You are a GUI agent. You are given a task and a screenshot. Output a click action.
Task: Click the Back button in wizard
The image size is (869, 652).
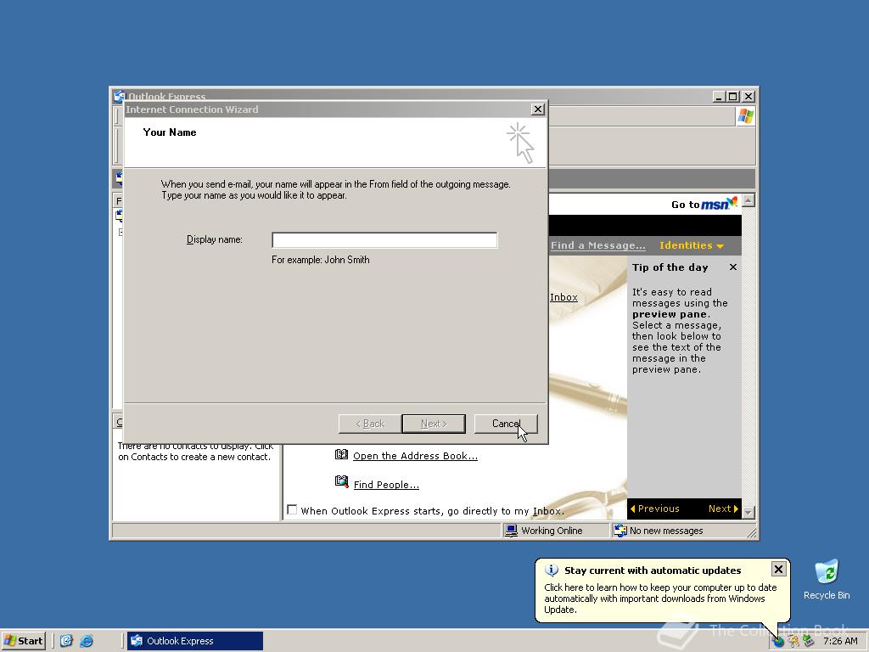370,424
